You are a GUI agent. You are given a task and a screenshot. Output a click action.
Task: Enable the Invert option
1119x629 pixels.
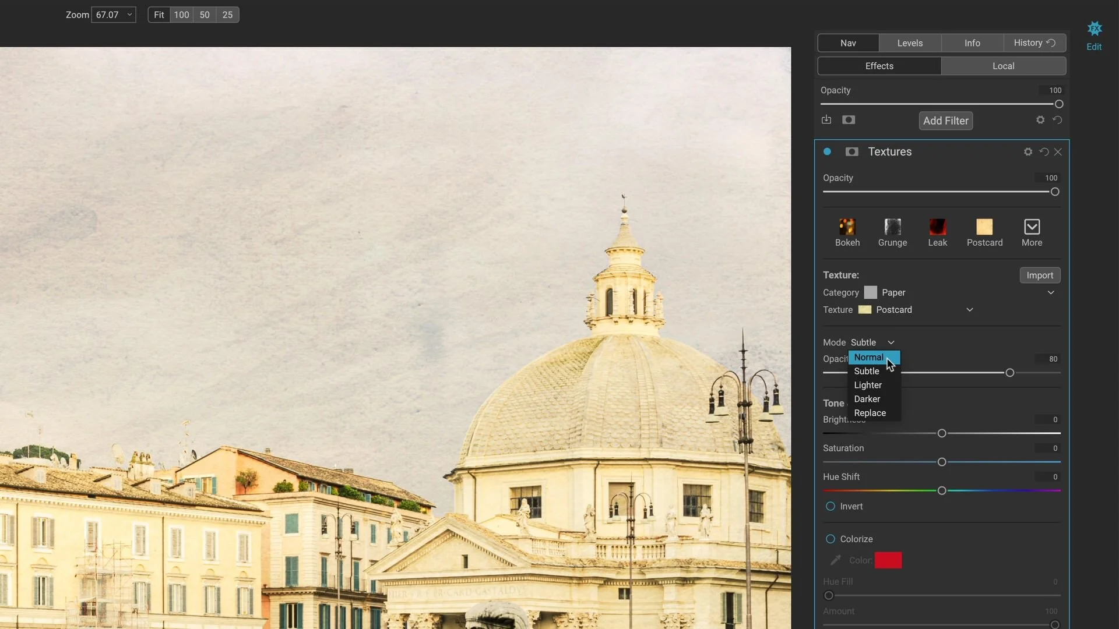coord(830,506)
